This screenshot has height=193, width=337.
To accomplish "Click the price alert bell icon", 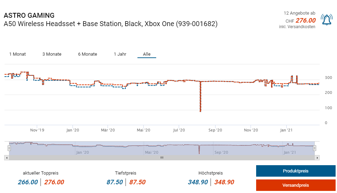I will 327,20.
